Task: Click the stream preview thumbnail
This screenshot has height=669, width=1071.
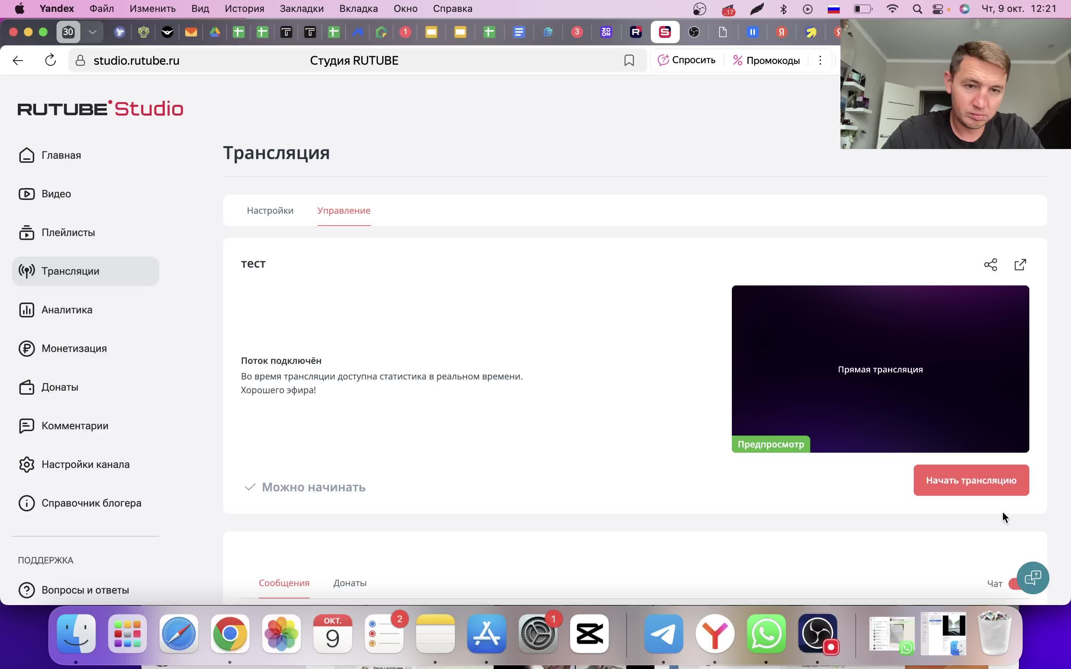Action: tap(880, 369)
